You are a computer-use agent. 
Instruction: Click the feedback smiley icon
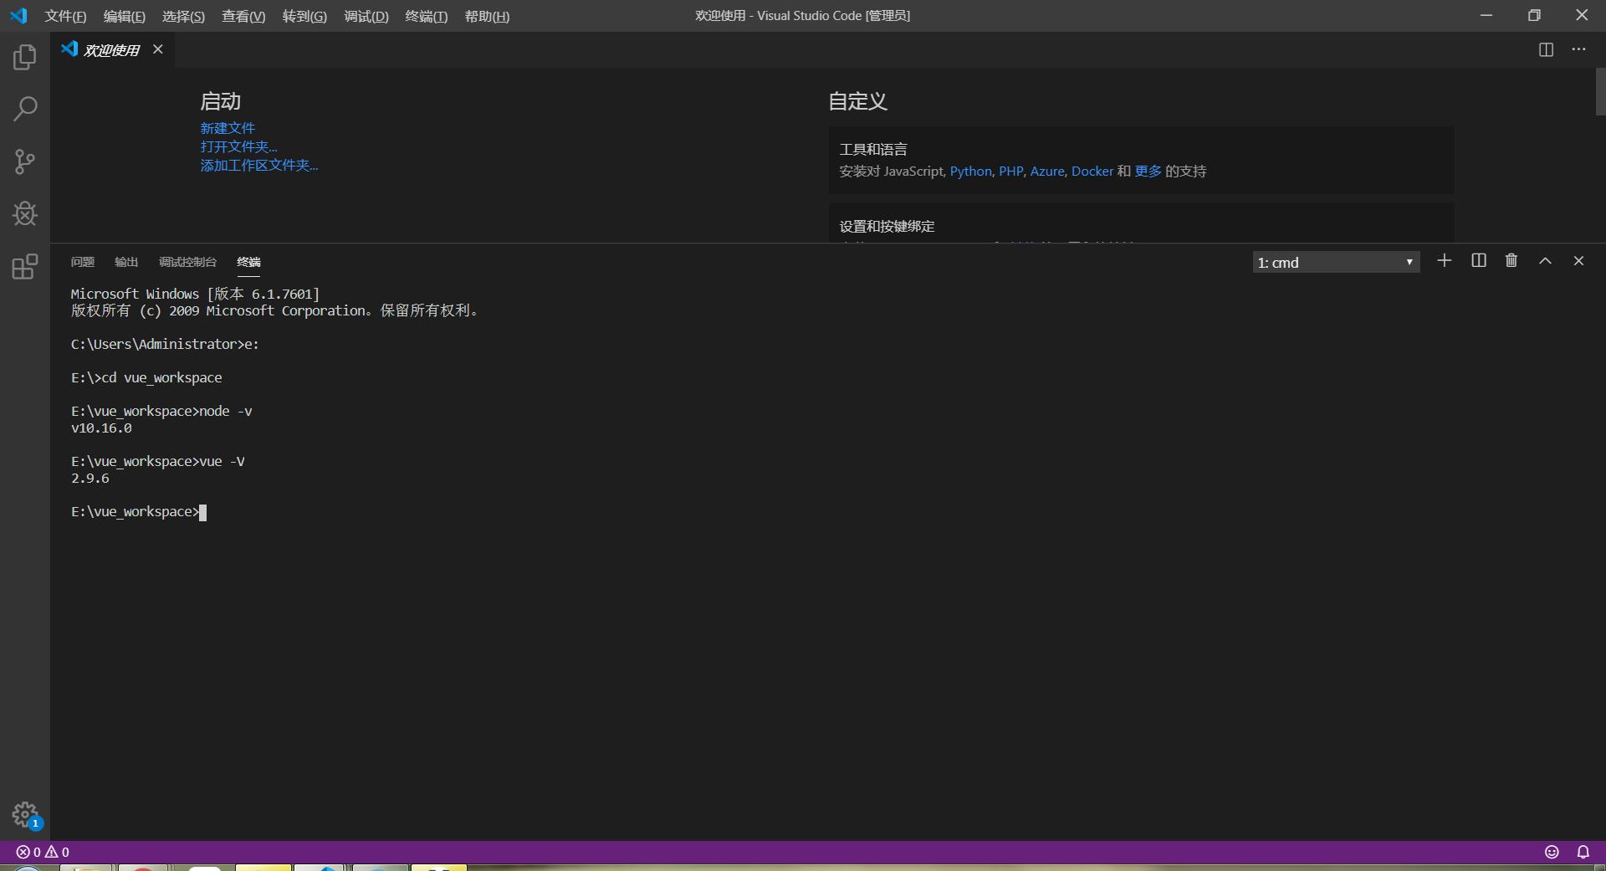click(x=1552, y=852)
